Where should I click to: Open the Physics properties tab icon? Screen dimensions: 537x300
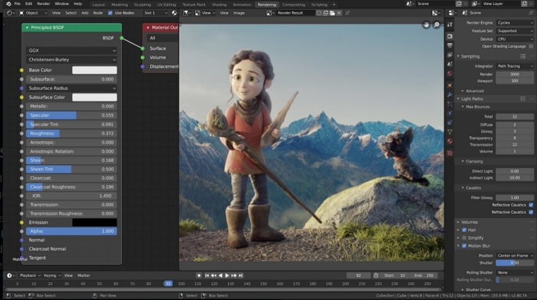(450, 113)
